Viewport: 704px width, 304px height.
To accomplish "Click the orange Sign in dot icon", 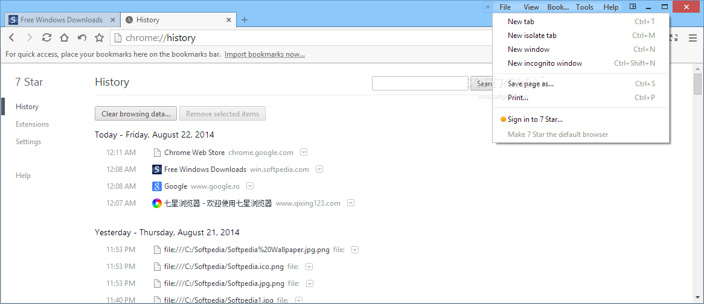I will (503, 119).
